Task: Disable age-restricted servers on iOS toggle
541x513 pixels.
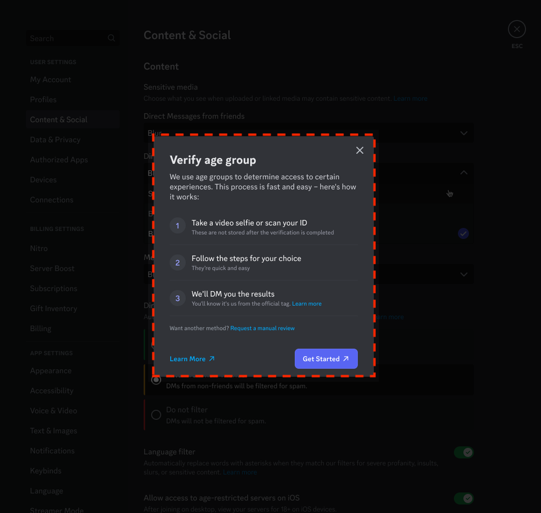Action: (x=463, y=498)
